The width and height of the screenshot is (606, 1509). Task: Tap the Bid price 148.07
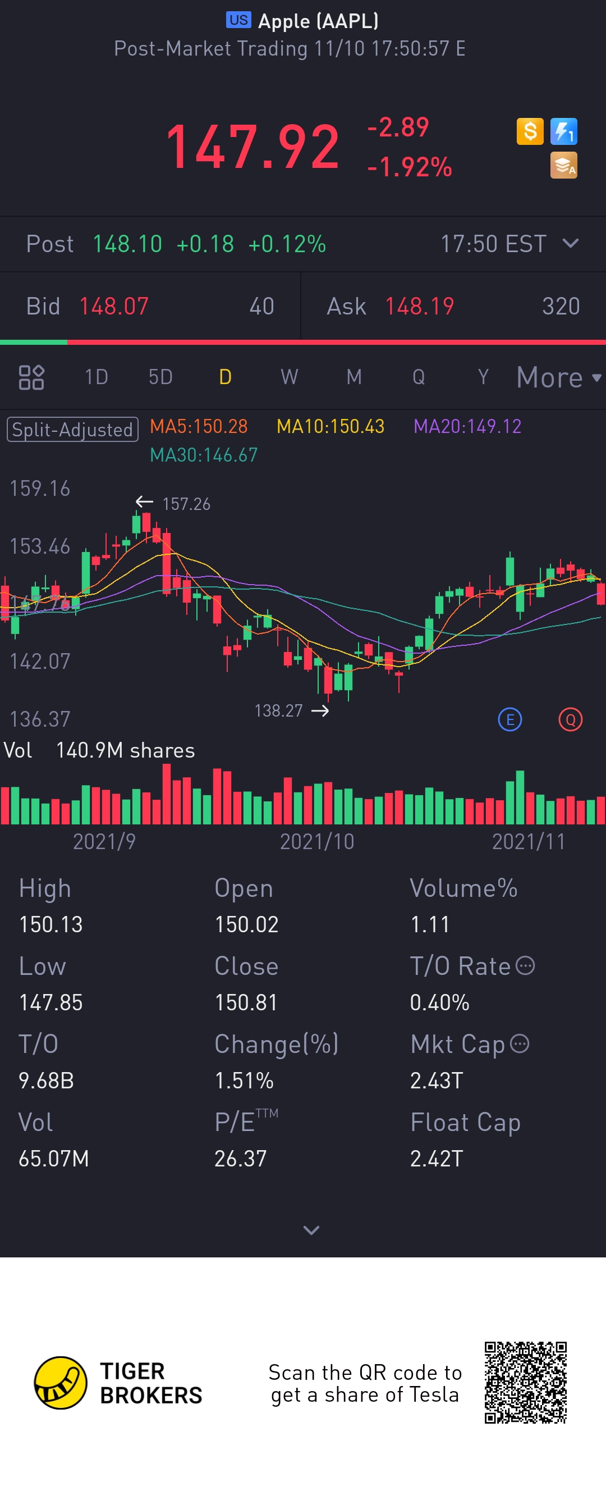(x=114, y=306)
